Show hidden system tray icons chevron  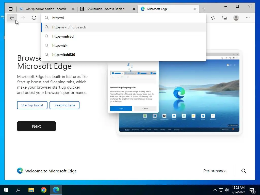(x=215, y=190)
